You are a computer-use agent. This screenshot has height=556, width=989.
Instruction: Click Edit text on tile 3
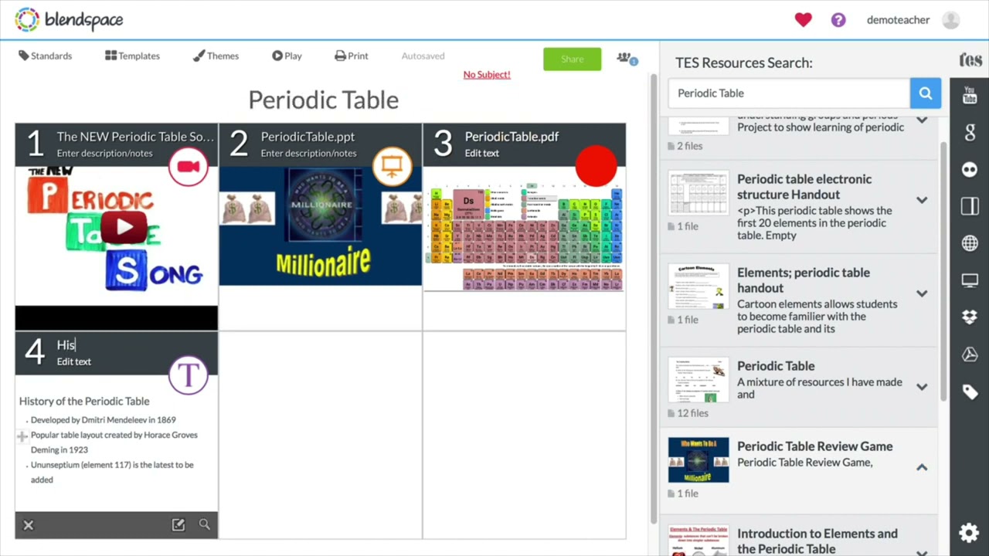[482, 153]
